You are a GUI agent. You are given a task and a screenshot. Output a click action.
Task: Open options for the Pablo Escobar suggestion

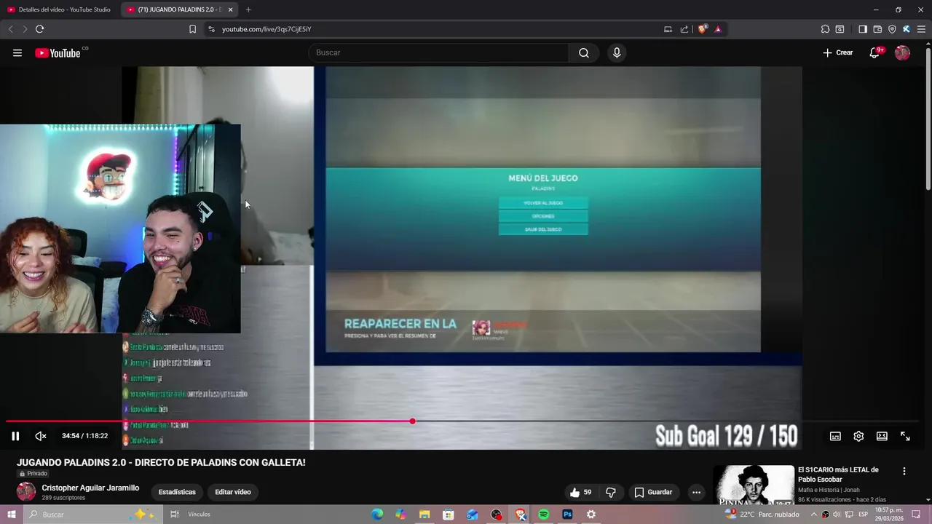(x=904, y=472)
